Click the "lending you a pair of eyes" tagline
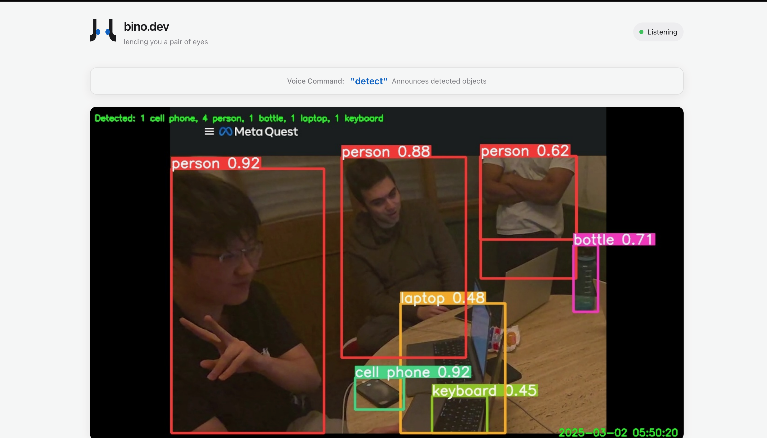 click(x=166, y=42)
